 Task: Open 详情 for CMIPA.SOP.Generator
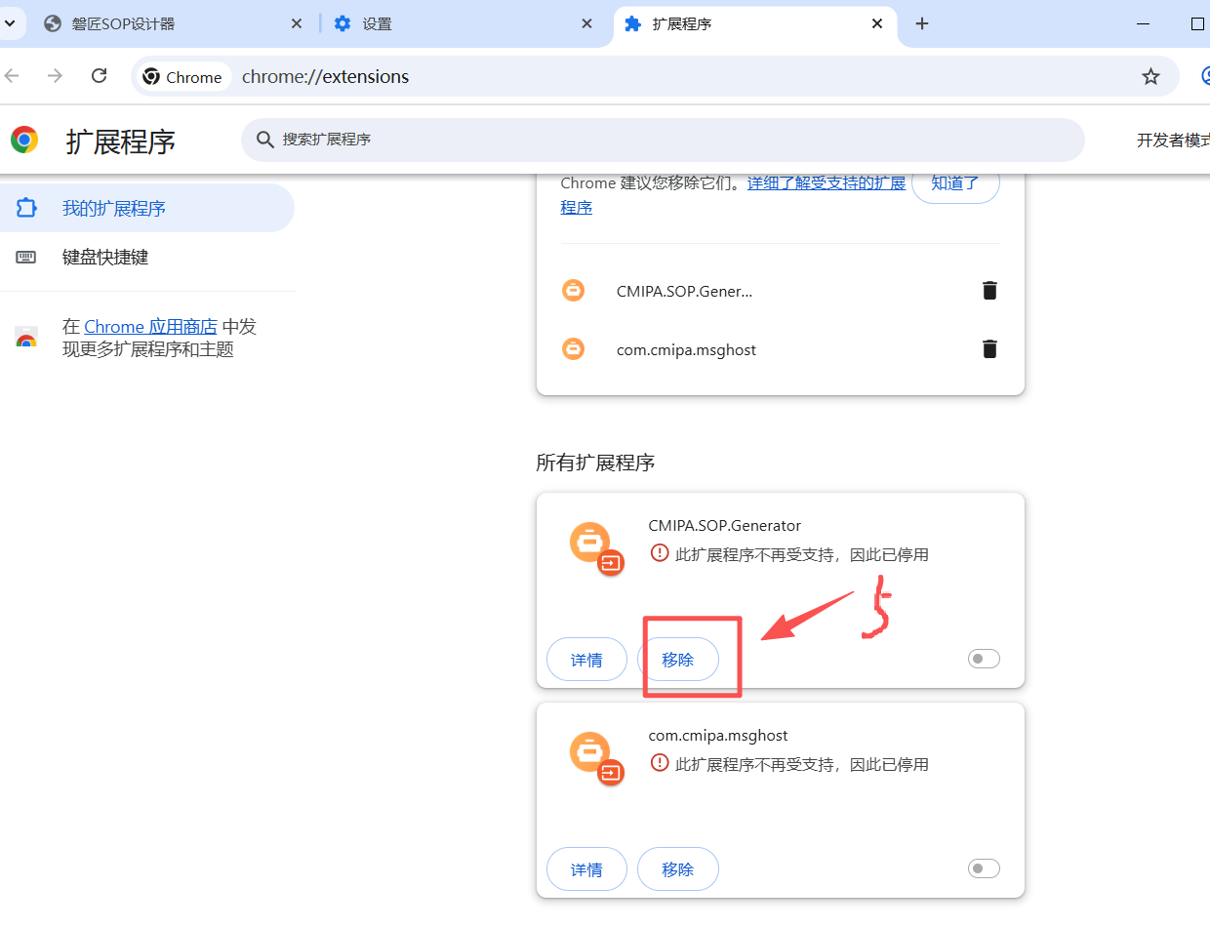tap(586, 660)
